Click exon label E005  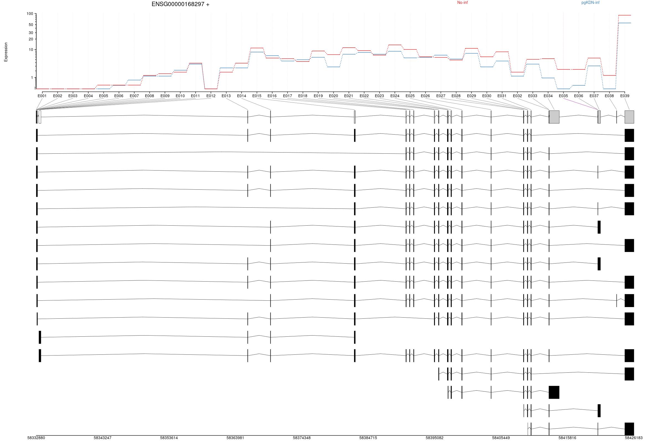[x=103, y=96]
